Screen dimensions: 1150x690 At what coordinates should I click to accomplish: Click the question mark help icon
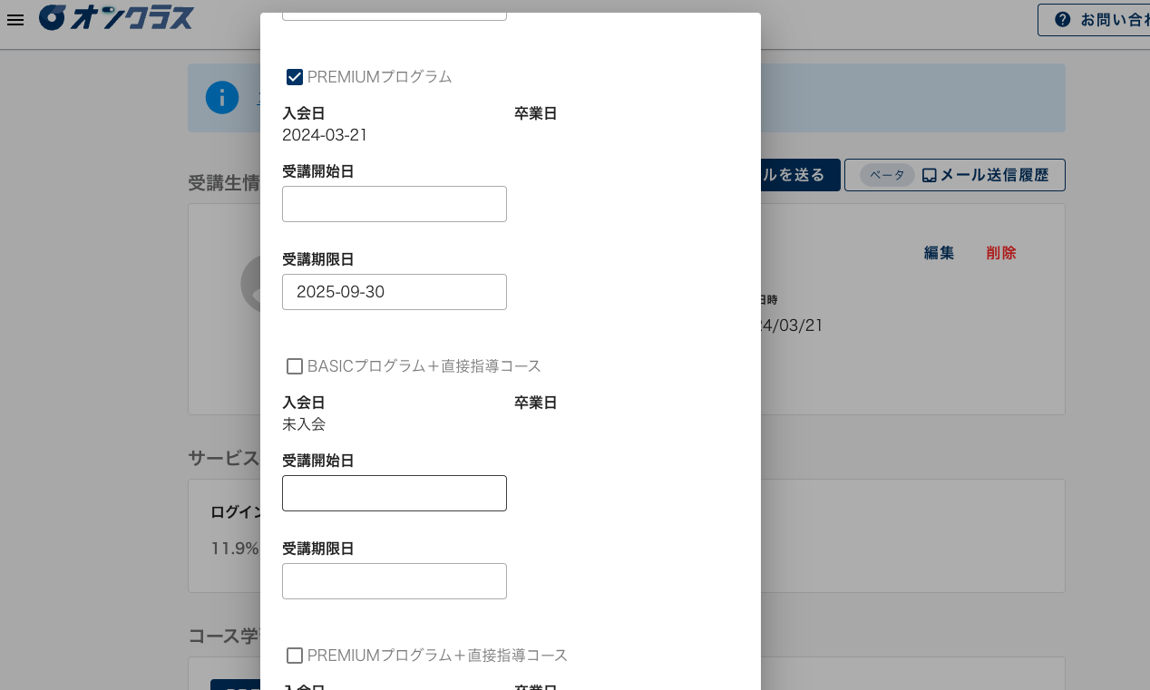pos(1061,18)
